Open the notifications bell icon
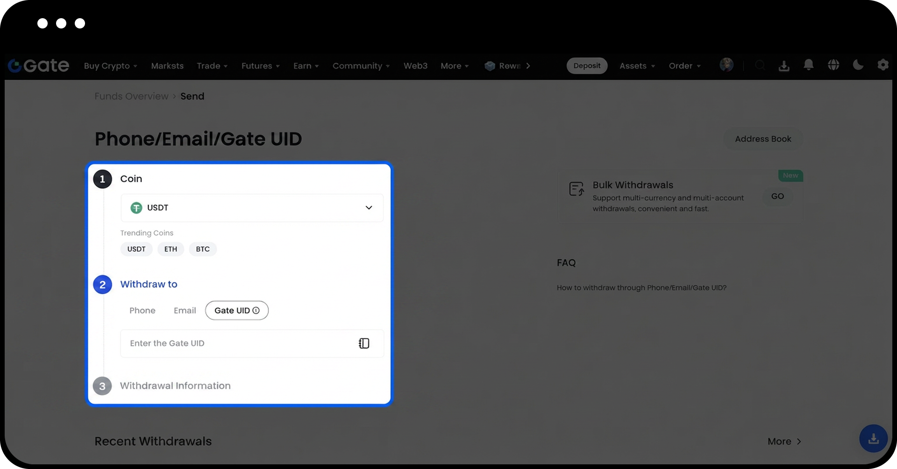This screenshot has height=469, width=897. click(x=808, y=65)
